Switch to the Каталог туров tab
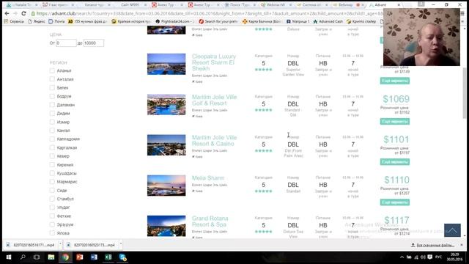The height and width of the screenshot is (264, 469). tap(94, 5)
